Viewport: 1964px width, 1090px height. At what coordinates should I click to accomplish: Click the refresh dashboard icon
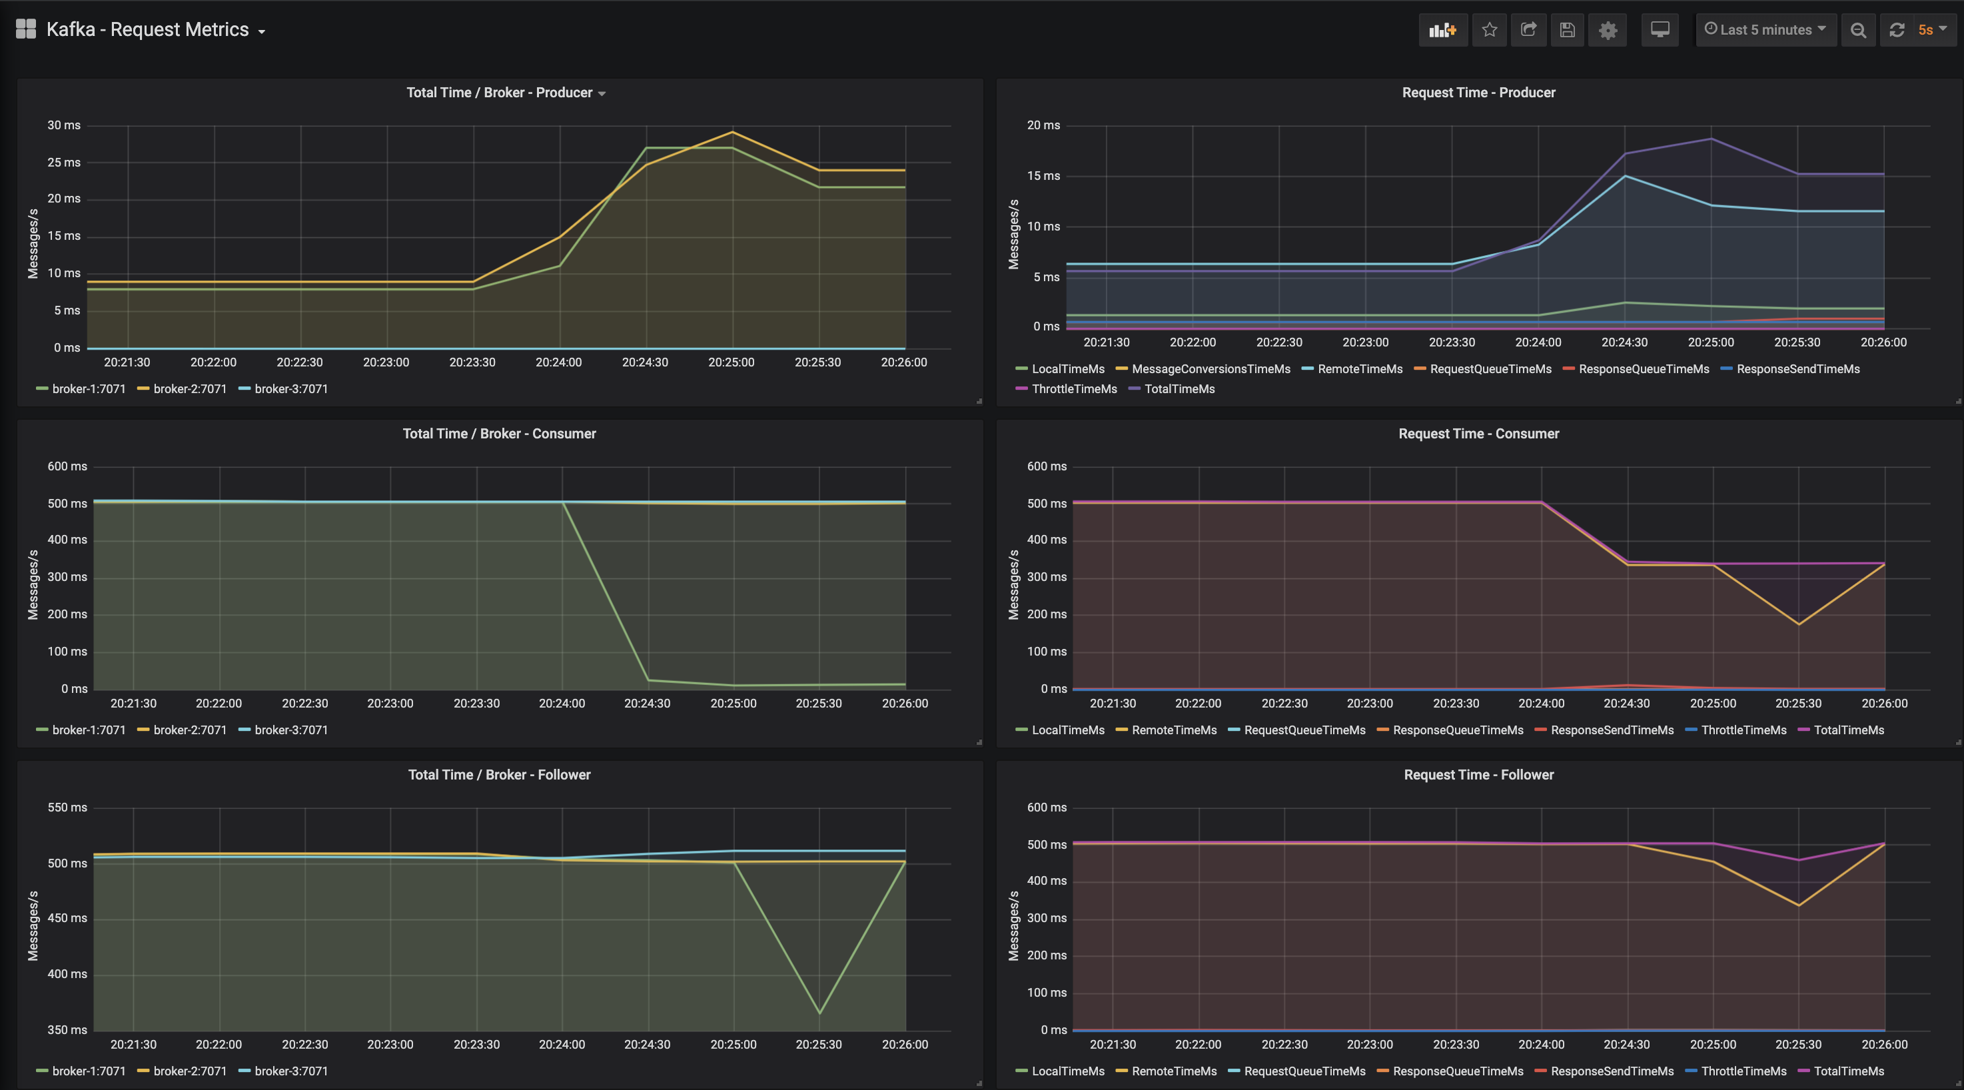click(x=1897, y=30)
